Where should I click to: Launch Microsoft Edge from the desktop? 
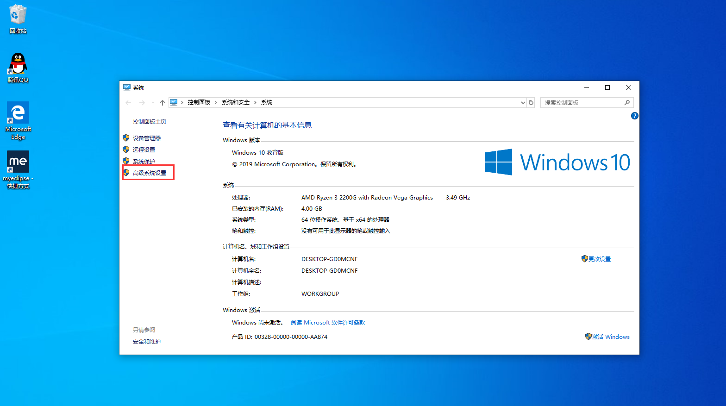pyautogui.click(x=18, y=121)
